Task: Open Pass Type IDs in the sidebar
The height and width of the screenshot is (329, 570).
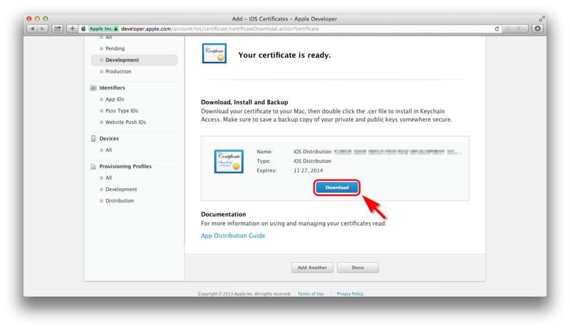Action: pos(121,111)
